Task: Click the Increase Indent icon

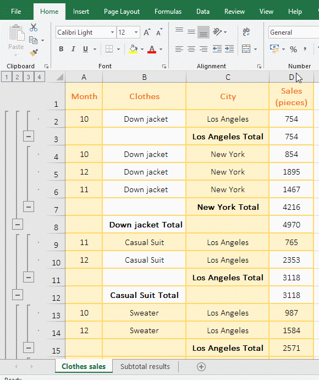Action: [x=229, y=49]
